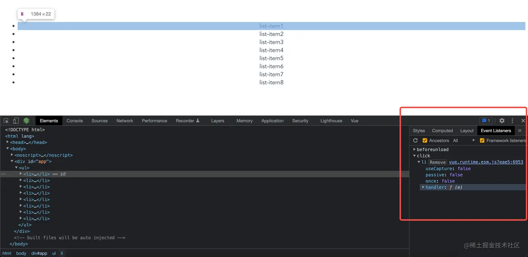Expand the beforeunload event group
The image size is (528, 257).
(415, 149)
